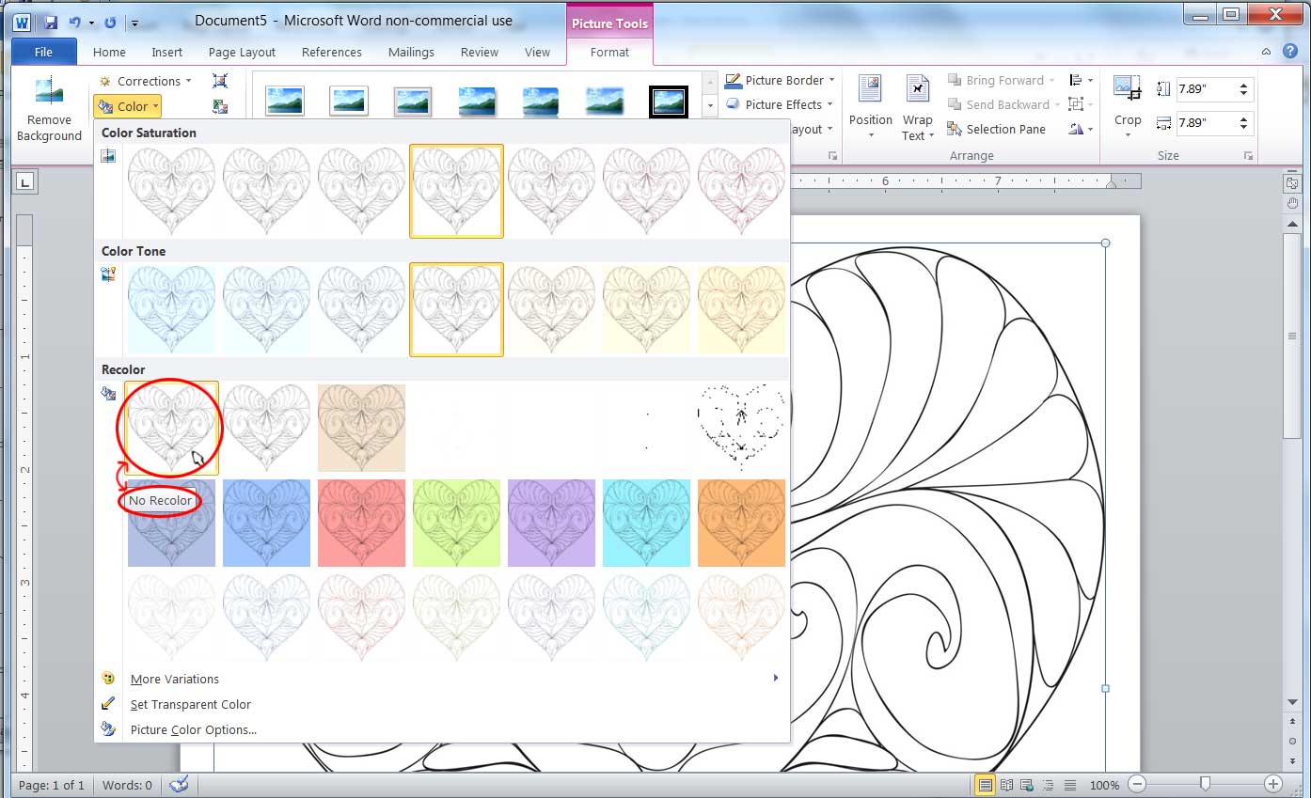Switch to Web Layout view

(1027, 783)
